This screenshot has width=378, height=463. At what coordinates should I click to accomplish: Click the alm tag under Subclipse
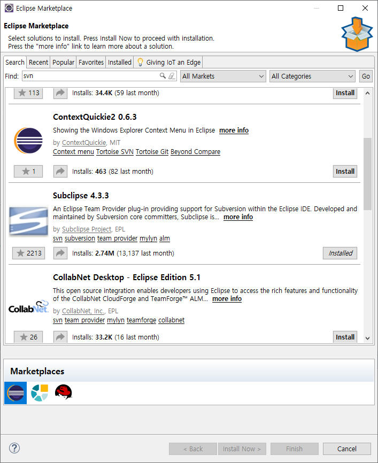point(165,238)
